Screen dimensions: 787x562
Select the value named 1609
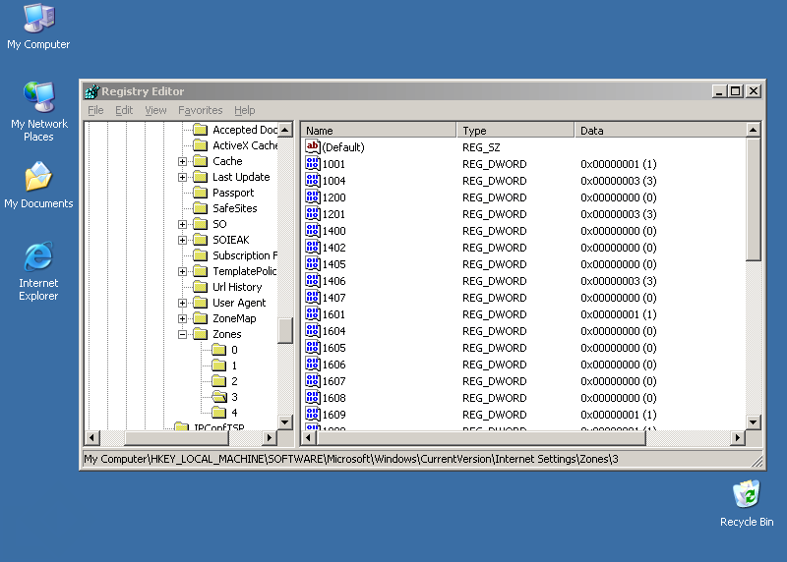(x=333, y=415)
